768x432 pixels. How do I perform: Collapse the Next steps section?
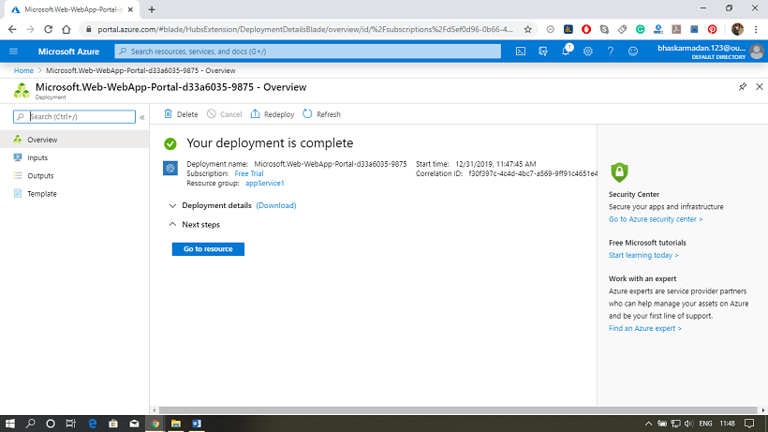172,224
